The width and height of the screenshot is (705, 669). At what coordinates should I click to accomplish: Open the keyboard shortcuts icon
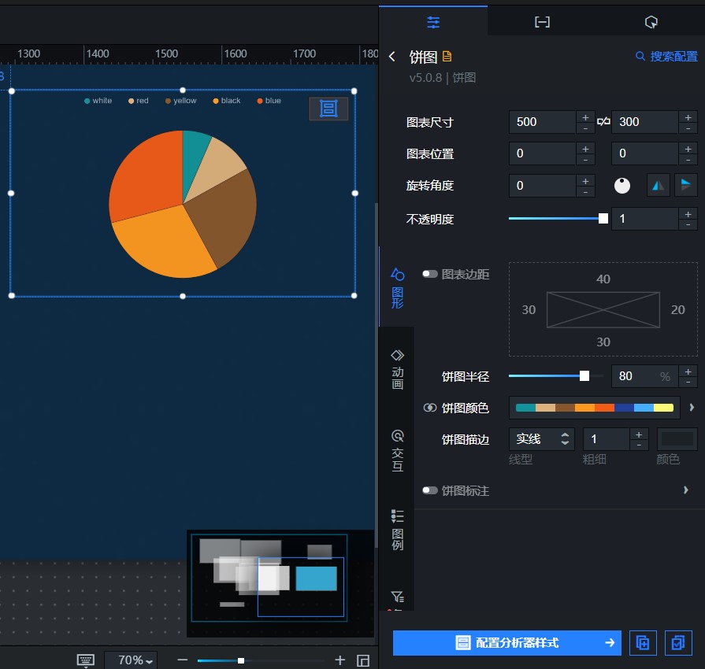point(85,660)
